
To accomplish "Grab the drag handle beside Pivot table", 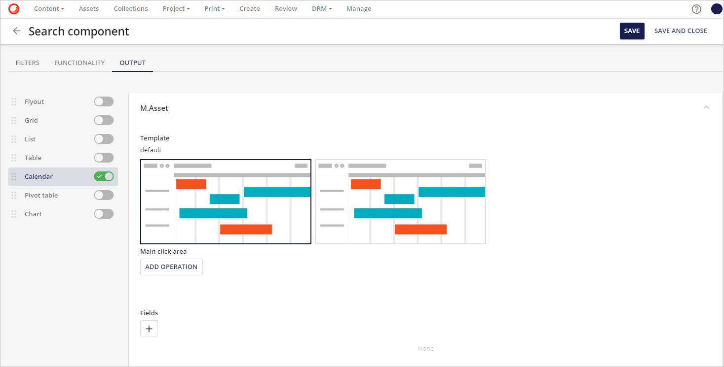I will pyautogui.click(x=14, y=196).
